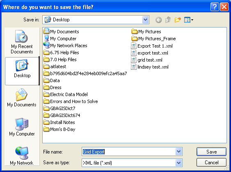Click the Save button
Image resolution: width=231 pixels, height=172 pixels.
[211, 151]
